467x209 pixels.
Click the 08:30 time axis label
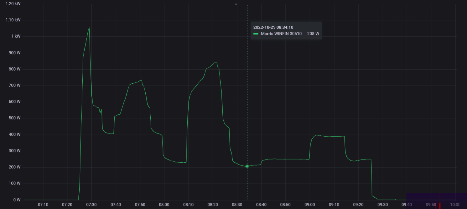click(237, 205)
